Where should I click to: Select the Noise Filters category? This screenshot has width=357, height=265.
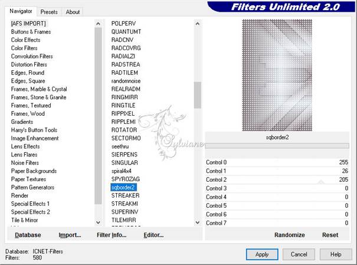point(25,163)
